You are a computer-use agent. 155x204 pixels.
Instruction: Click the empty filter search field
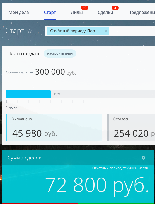click(x=132, y=31)
